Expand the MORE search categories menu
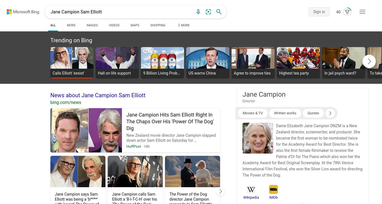Viewport: 382px width, 204px height. pos(184,25)
